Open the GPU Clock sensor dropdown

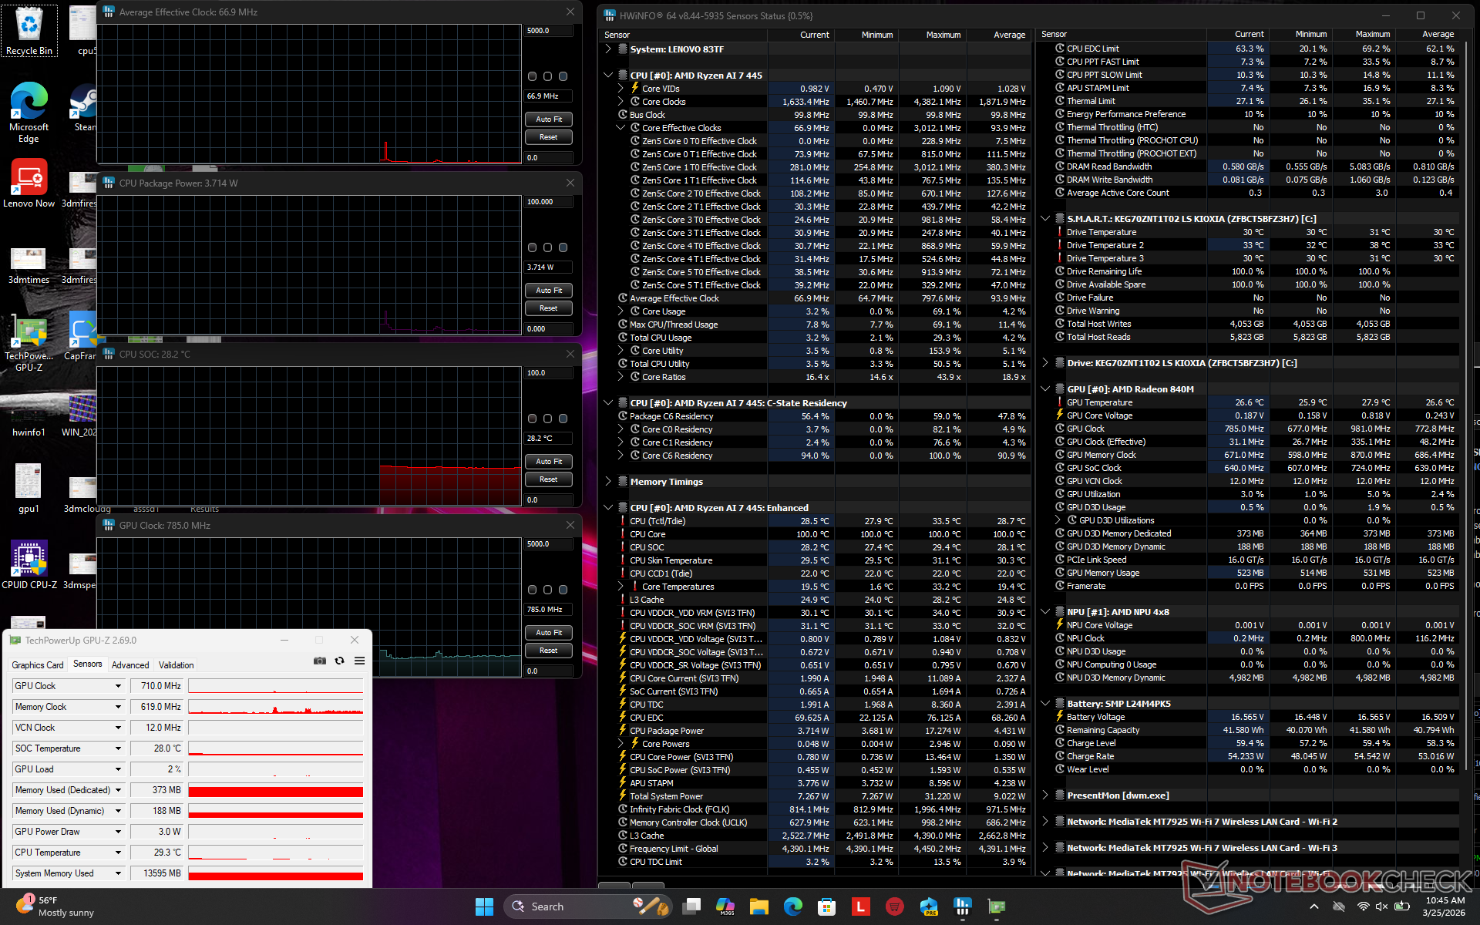point(118,686)
